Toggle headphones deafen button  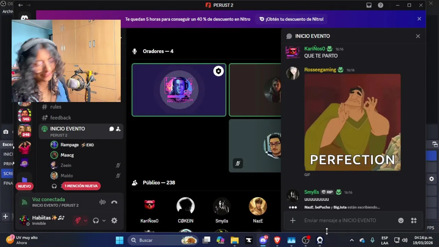[96, 221]
